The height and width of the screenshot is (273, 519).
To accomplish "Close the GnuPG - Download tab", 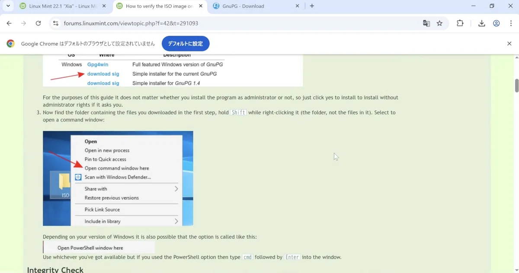I will (x=297, y=6).
